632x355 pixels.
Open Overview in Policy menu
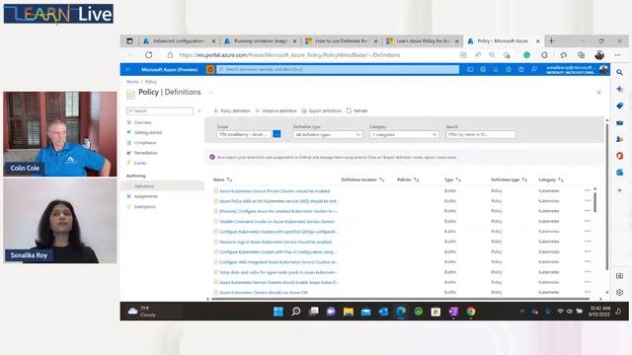(x=142, y=122)
